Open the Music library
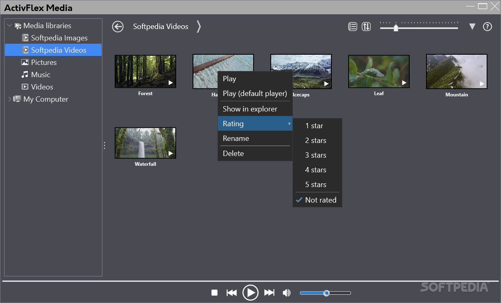 (x=41, y=75)
